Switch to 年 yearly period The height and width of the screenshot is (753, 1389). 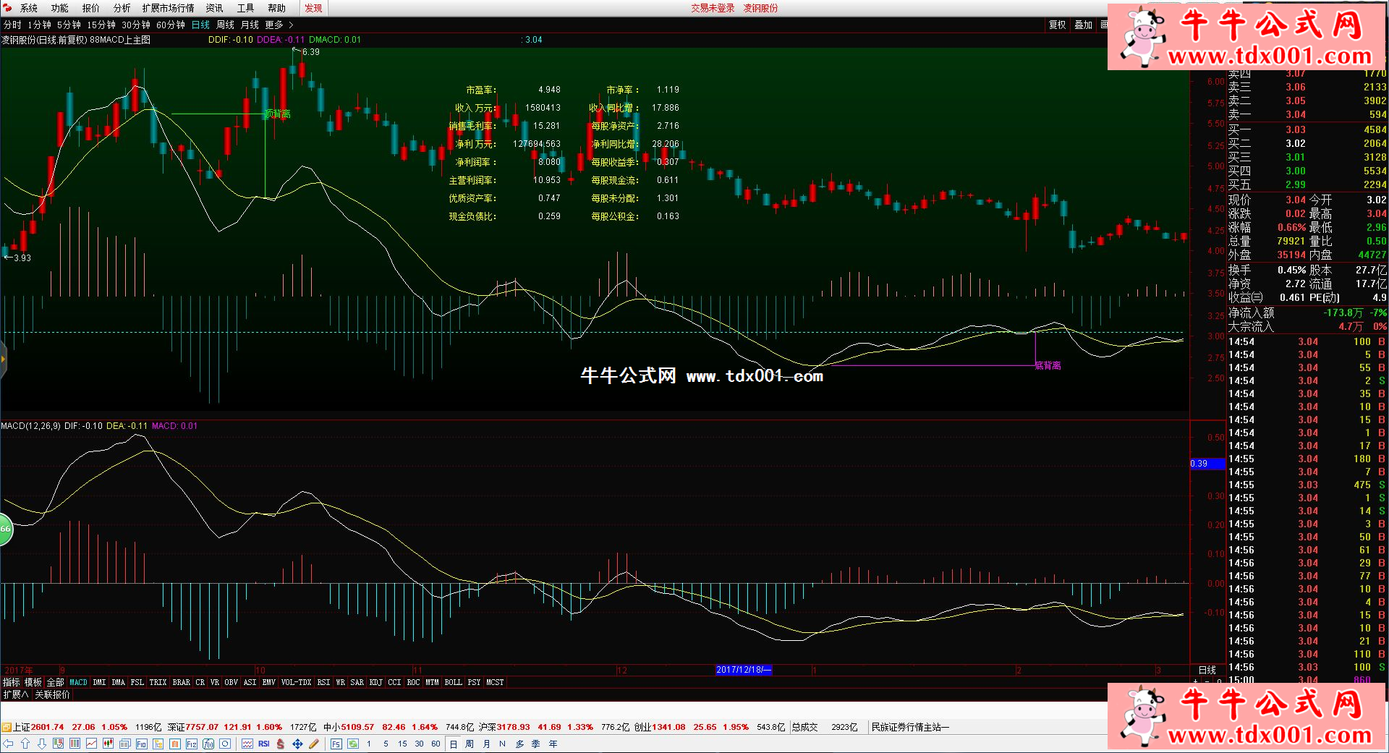click(x=553, y=744)
